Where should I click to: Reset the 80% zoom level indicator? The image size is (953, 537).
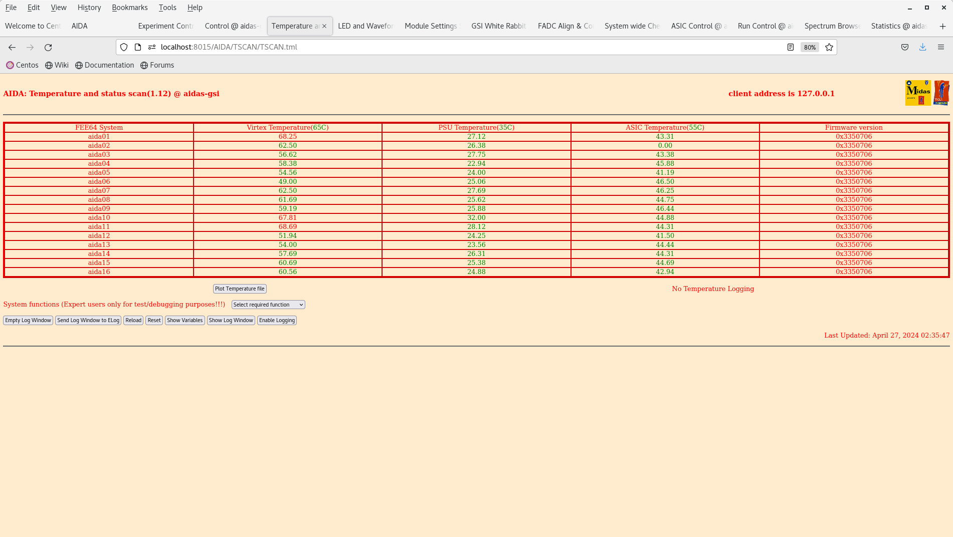pyautogui.click(x=810, y=47)
